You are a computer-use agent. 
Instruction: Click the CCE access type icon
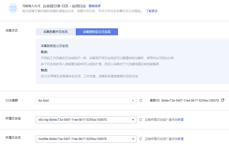(13, 8)
